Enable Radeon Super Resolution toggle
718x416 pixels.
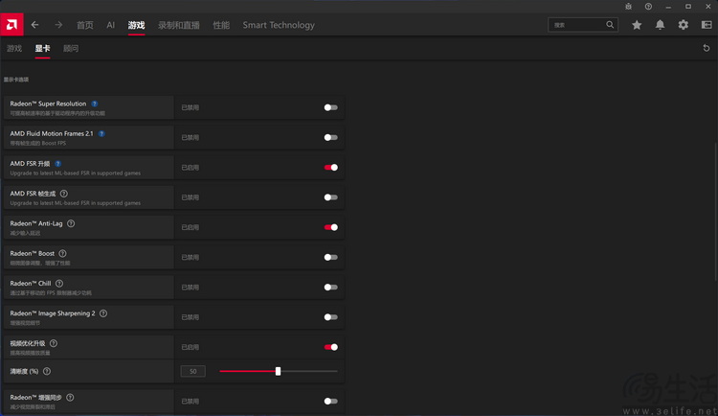330,107
